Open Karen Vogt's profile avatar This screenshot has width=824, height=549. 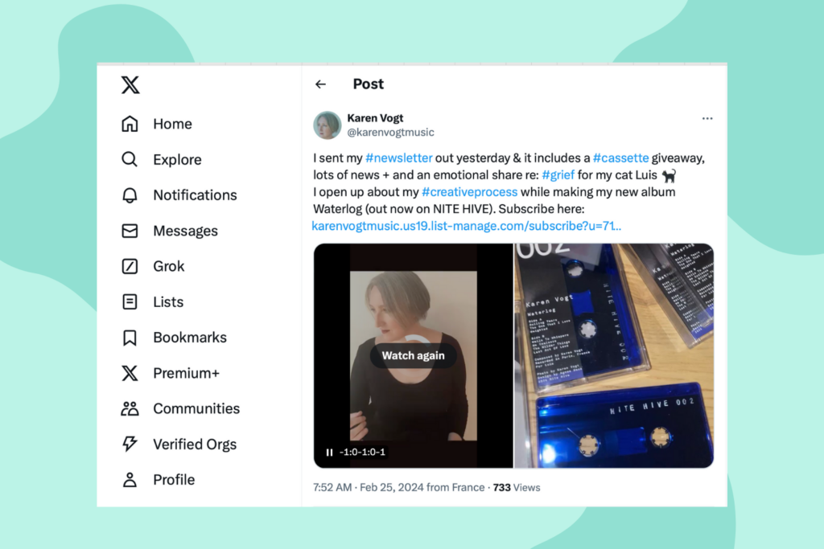click(x=328, y=125)
